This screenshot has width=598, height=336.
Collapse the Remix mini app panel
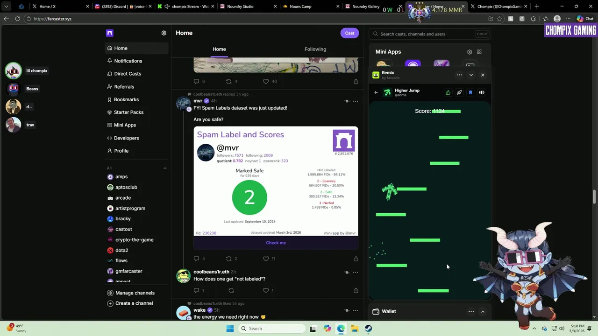coord(471,75)
